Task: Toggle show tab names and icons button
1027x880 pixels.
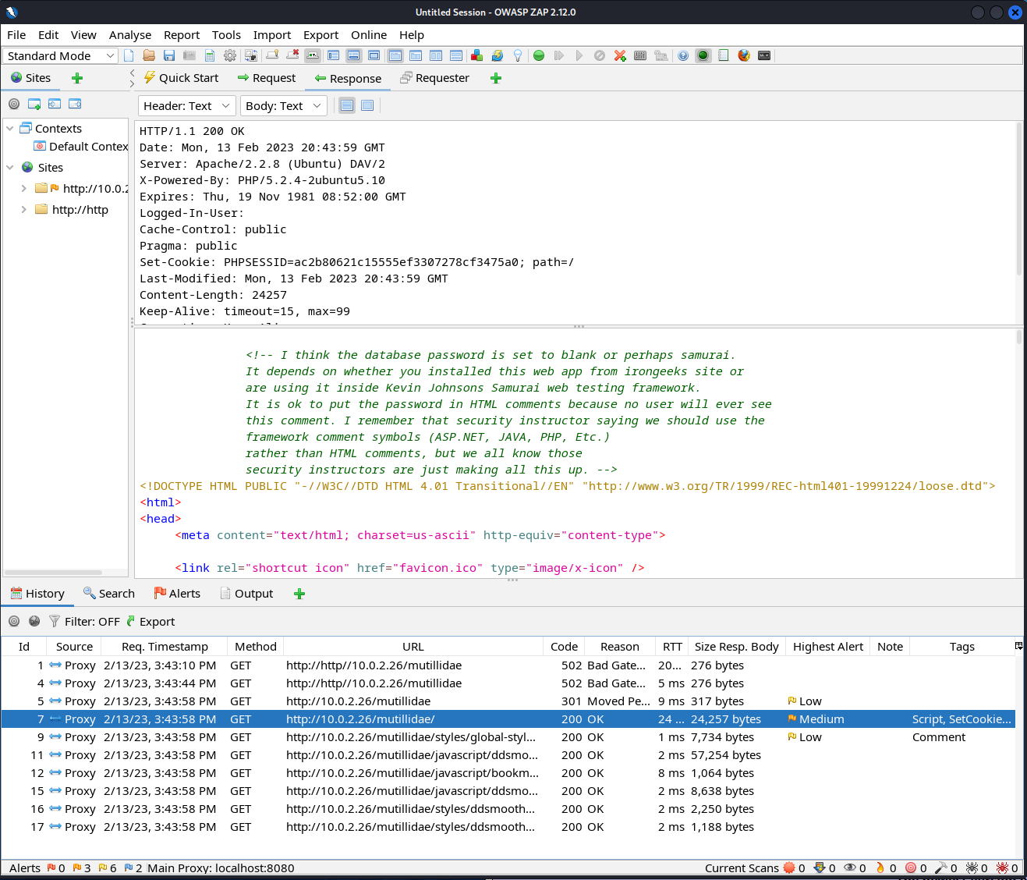Action: click(x=313, y=55)
